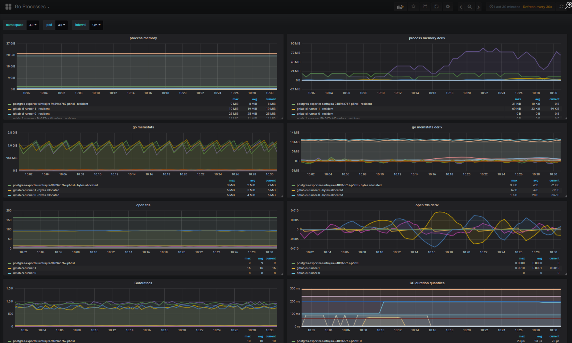Click gitlab-ci-runner-1 color swatch in open fds deriv legend
This screenshot has height=343, width=572.
[x=293, y=268]
